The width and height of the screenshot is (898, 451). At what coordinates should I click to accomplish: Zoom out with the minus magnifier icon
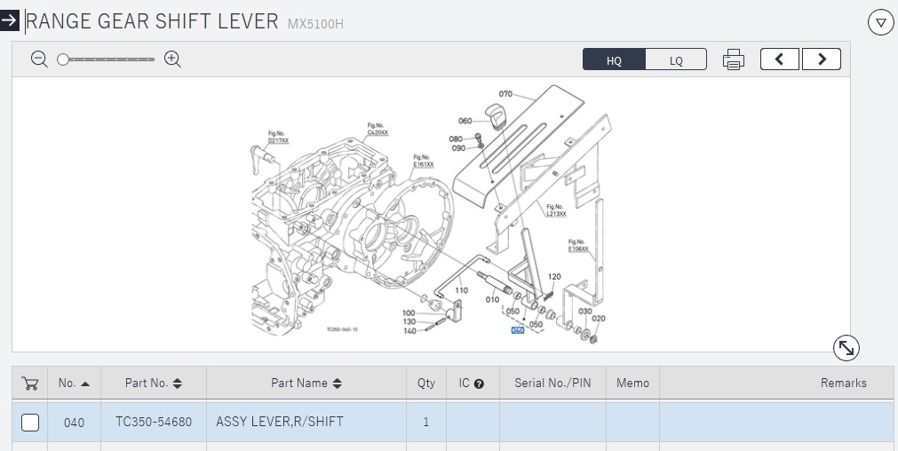tap(39, 59)
